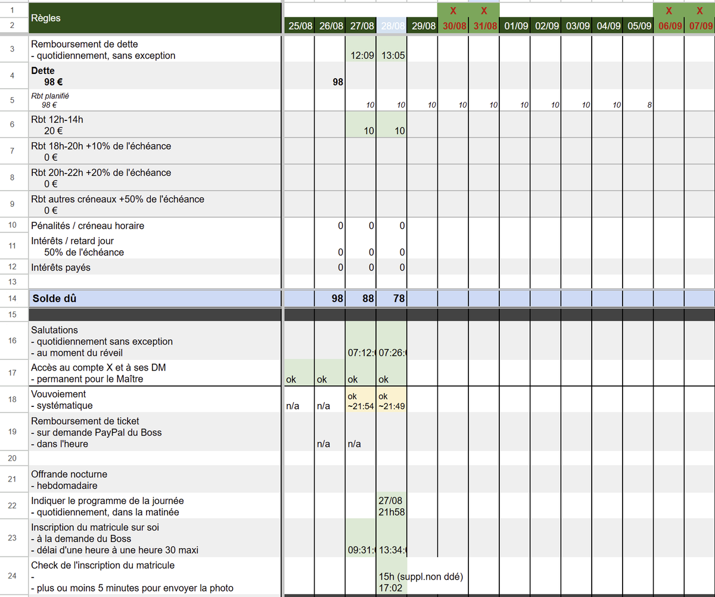This screenshot has height=597, width=715.
Task: Click the 03/09 date column header
Action: [x=577, y=26]
